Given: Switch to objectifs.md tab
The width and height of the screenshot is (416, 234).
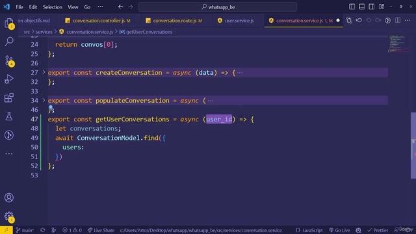Looking at the screenshot, I should point(34,21).
